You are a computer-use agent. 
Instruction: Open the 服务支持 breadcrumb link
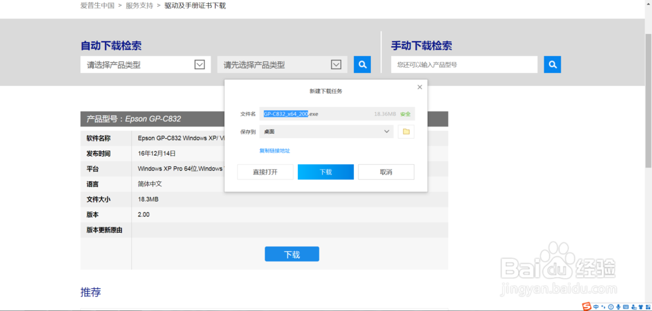(x=140, y=6)
